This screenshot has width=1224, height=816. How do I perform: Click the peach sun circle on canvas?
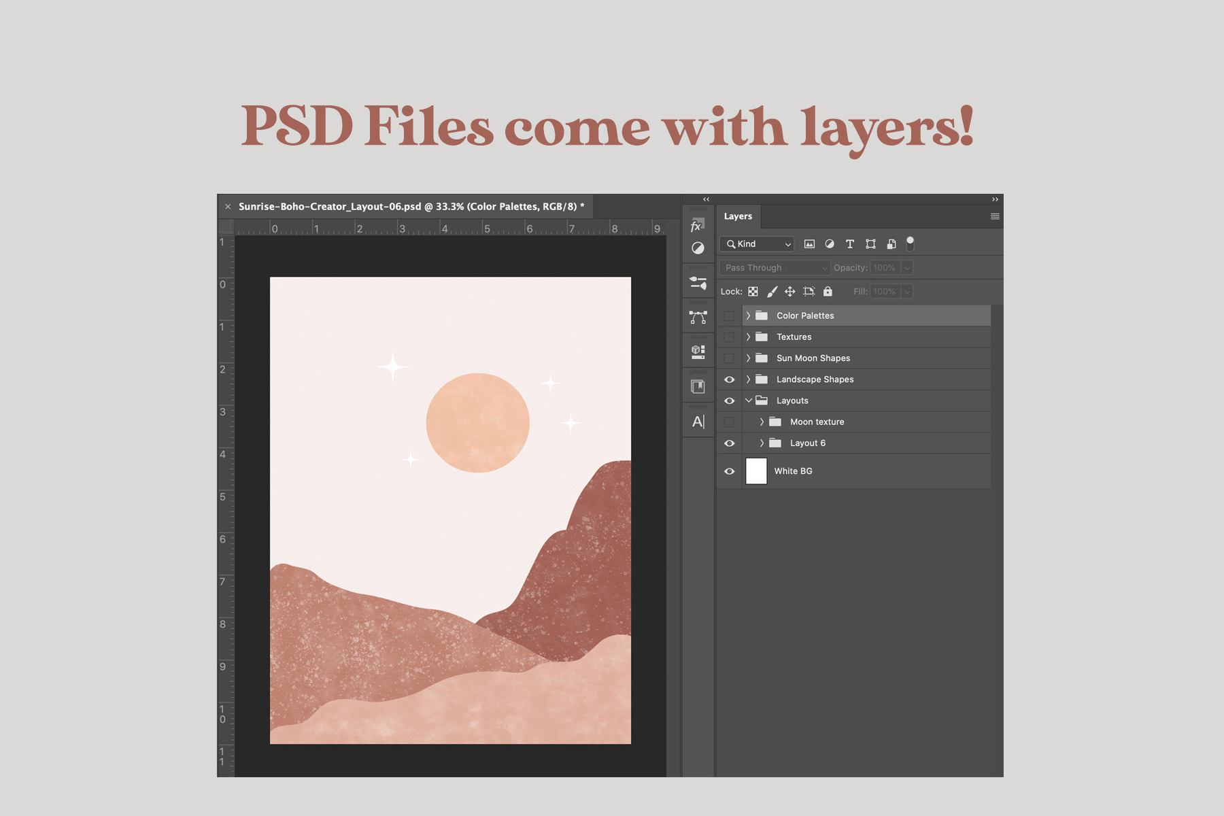pyautogui.click(x=477, y=423)
